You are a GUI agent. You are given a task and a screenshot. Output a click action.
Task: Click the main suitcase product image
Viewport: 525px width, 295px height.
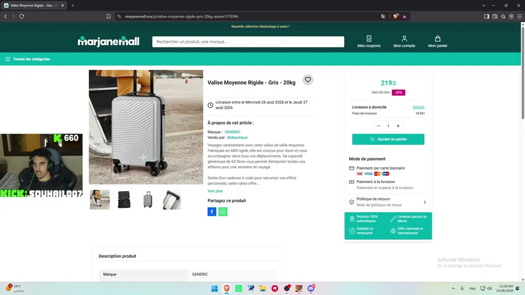tap(146, 127)
